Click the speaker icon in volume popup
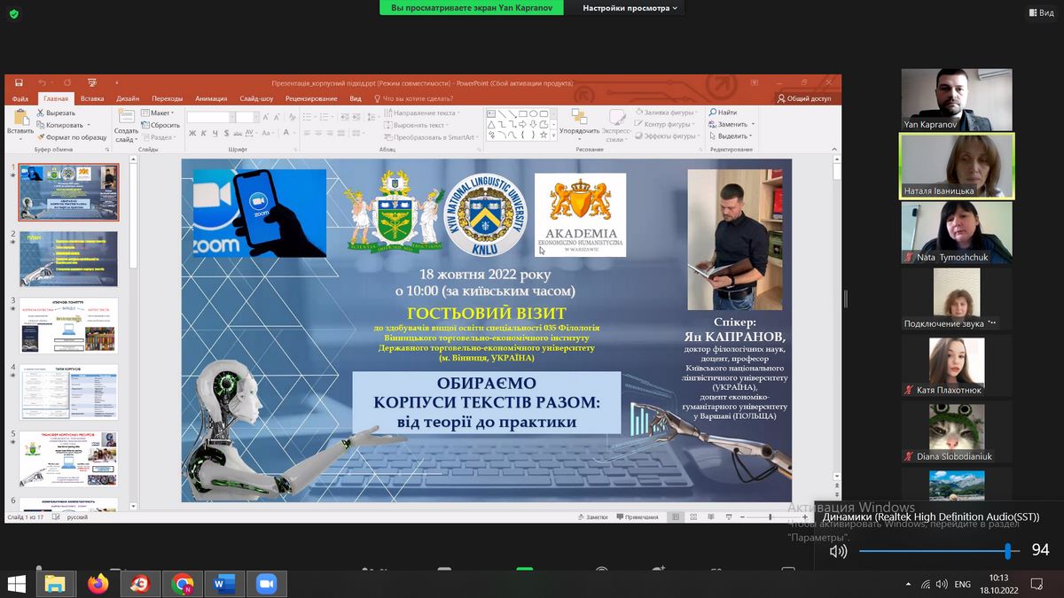Image resolution: width=1064 pixels, height=598 pixels. pos(838,551)
